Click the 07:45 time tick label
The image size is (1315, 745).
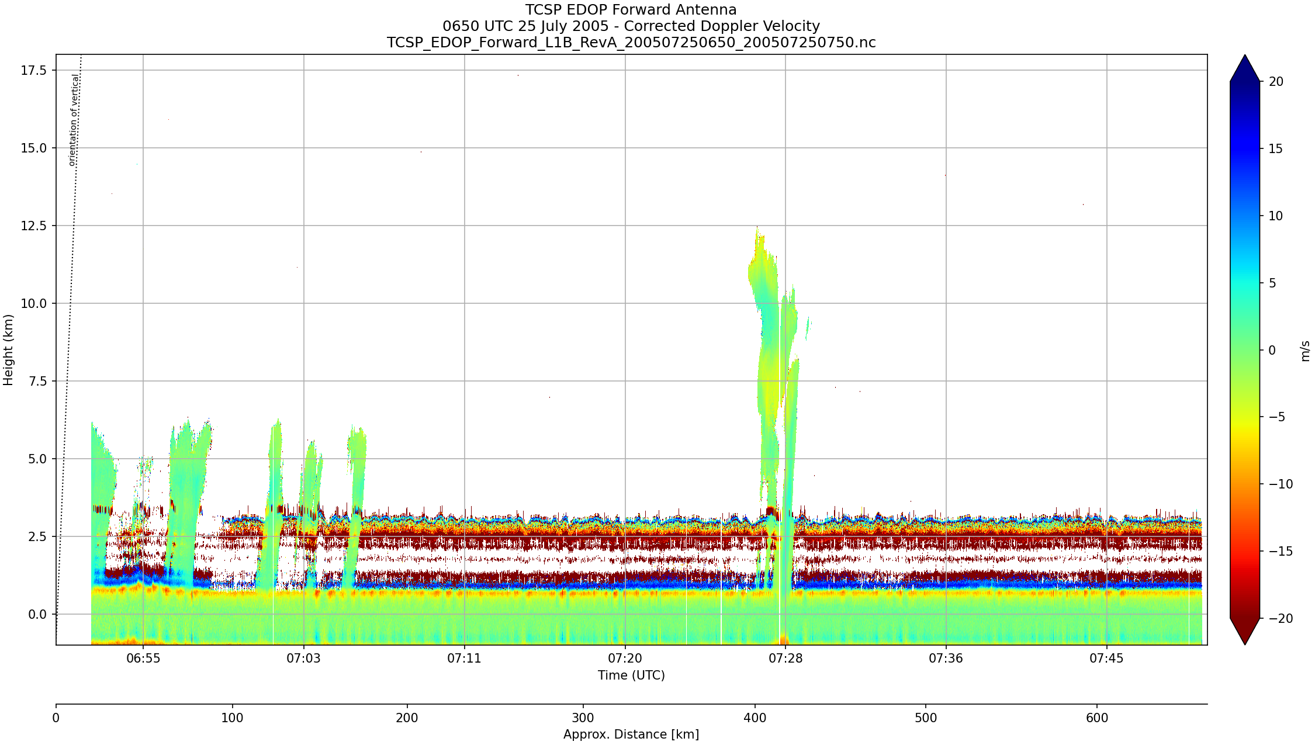coord(1106,659)
